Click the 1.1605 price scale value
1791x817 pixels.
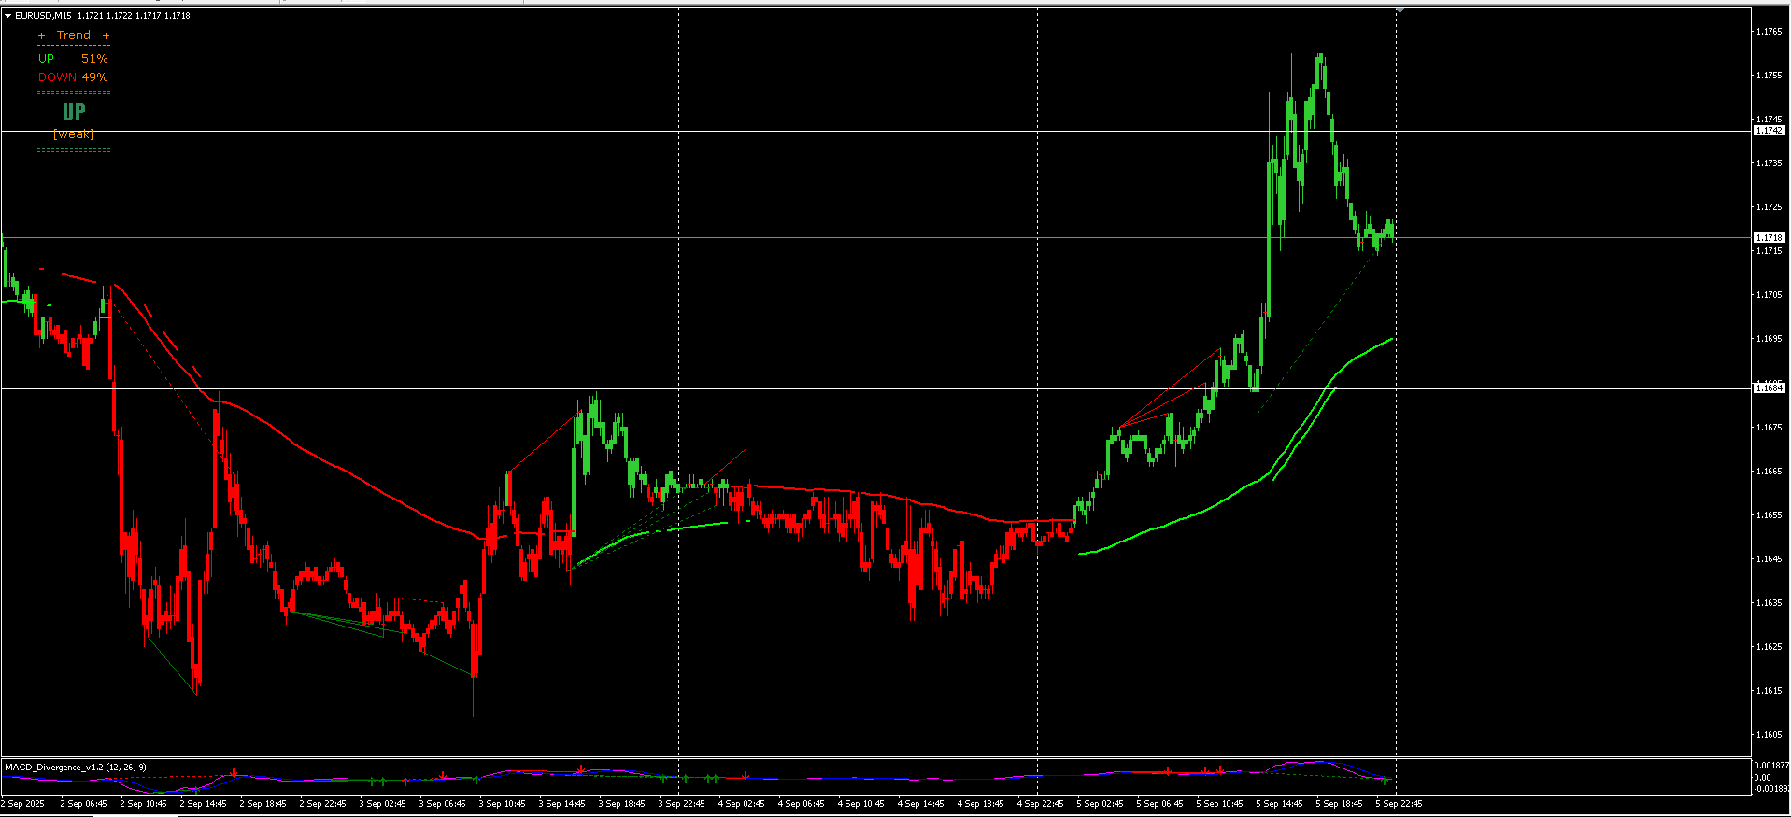pyautogui.click(x=1768, y=735)
